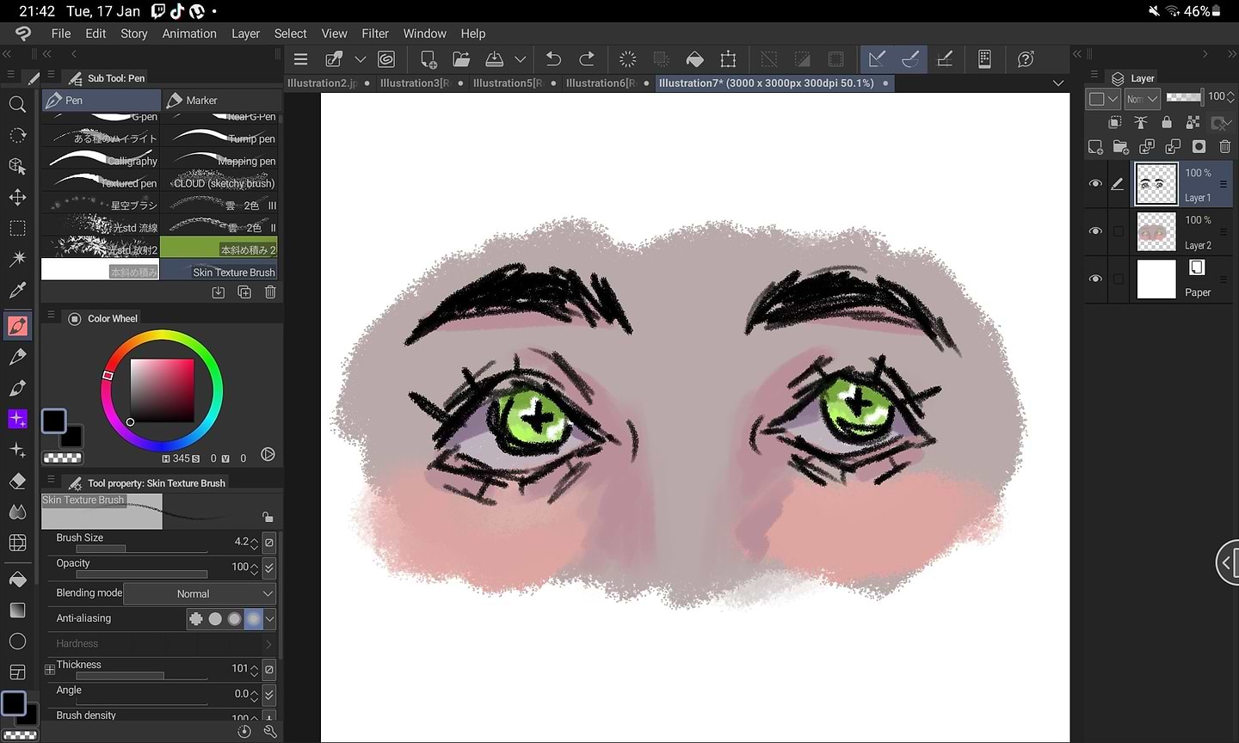Open the Filter menu
Image resolution: width=1239 pixels, height=743 pixels.
[374, 34]
